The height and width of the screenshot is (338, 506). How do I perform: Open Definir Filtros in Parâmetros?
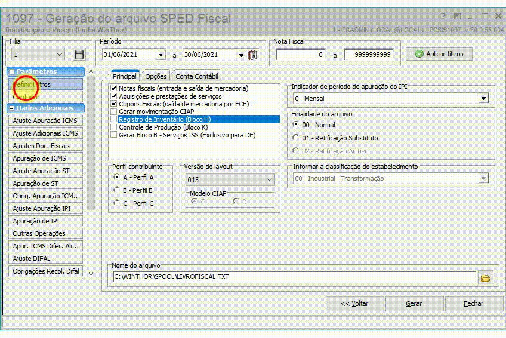click(45, 84)
